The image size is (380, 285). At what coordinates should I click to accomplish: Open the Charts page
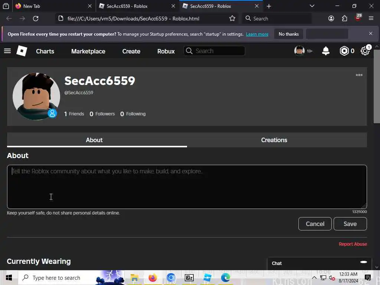45,51
